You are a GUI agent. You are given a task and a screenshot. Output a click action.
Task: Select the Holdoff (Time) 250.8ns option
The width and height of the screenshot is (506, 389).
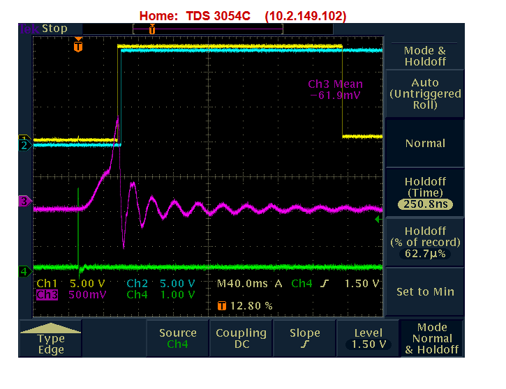tap(425, 193)
